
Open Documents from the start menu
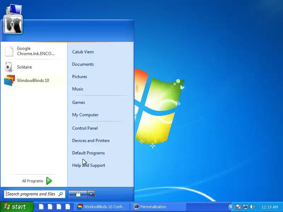83,64
